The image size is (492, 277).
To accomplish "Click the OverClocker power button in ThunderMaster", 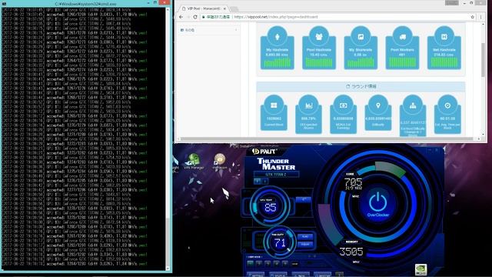I will coord(377,203).
